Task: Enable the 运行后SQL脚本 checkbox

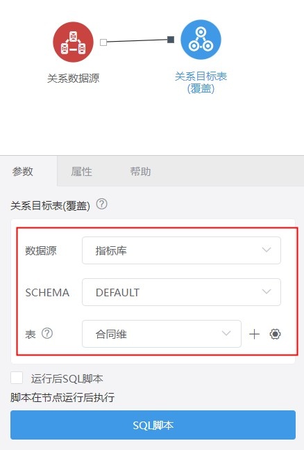Action: tap(17, 378)
